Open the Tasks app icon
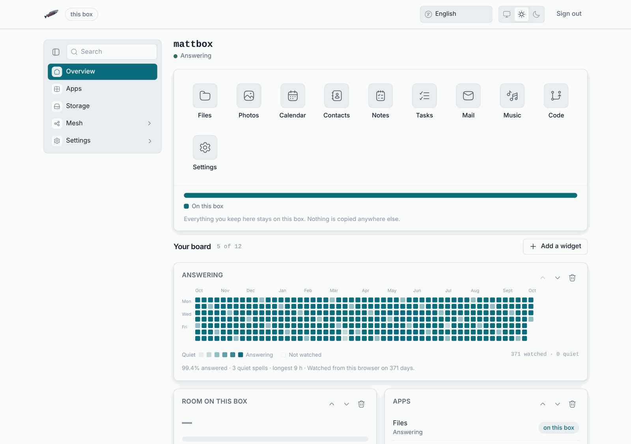631x444 pixels. click(424, 96)
